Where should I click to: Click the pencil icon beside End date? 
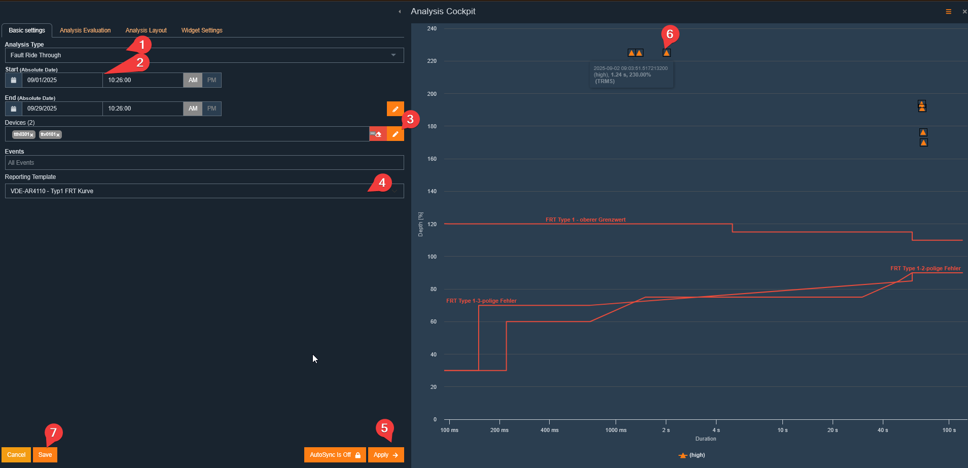tap(395, 109)
